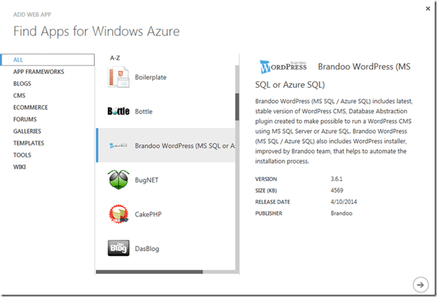Click the horizontal scrollbar under app list
This screenshot has height=297, width=437.
click(x=149, y=272)
